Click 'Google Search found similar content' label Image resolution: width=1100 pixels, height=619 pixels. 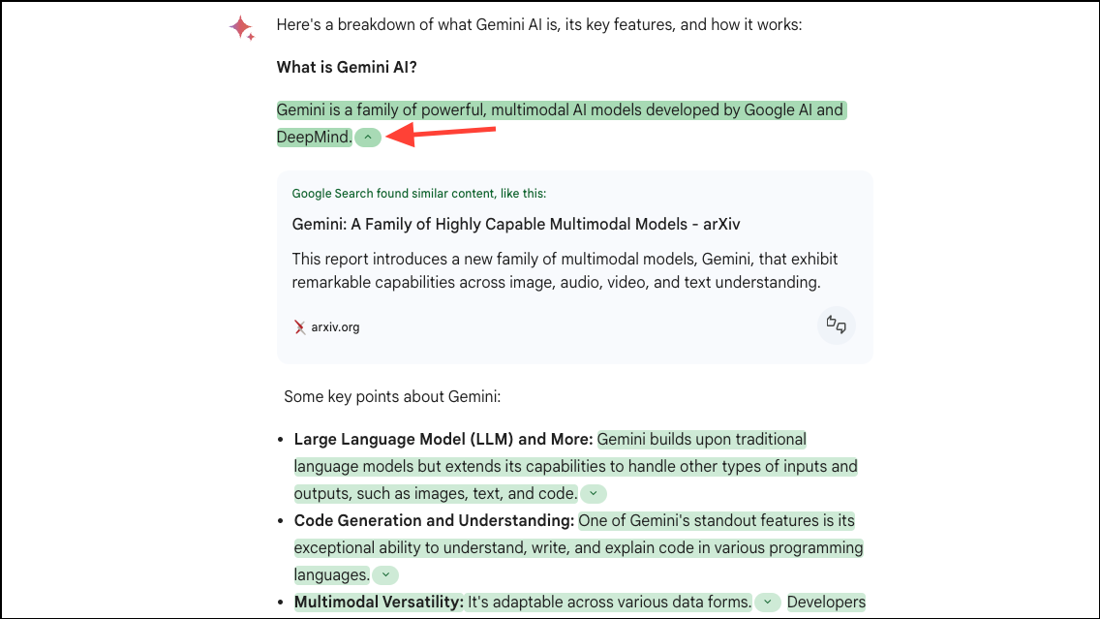[418, 193]
